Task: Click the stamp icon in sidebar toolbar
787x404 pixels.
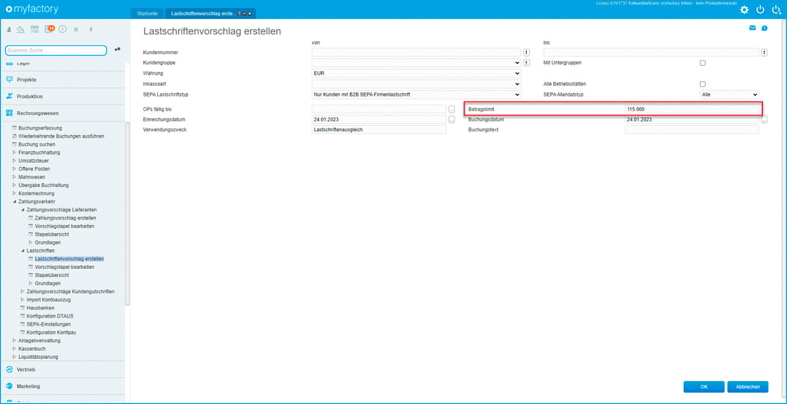Action: [9, 29]
